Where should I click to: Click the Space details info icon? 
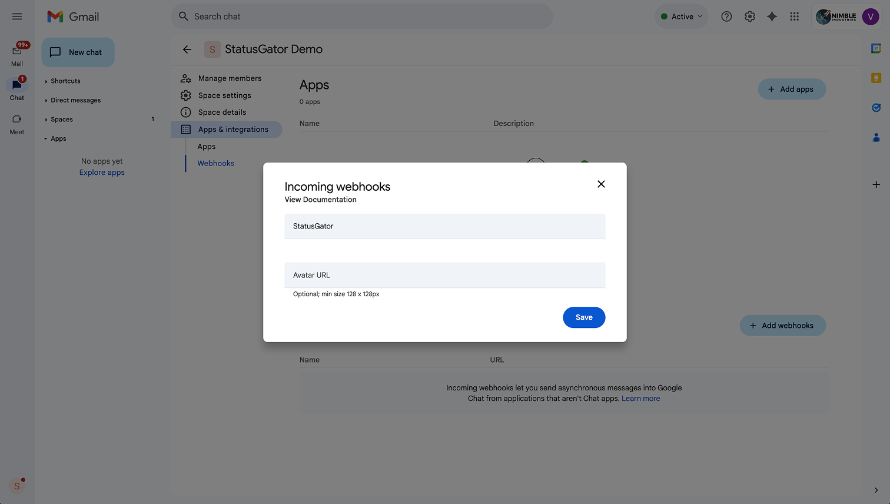[x=185, y=112]
